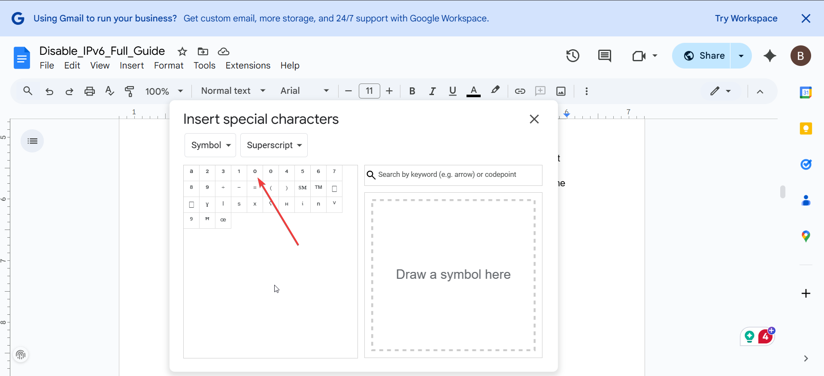Toggle underline formatting
Screen dimensions: 824x376
(x=452, y=91)
